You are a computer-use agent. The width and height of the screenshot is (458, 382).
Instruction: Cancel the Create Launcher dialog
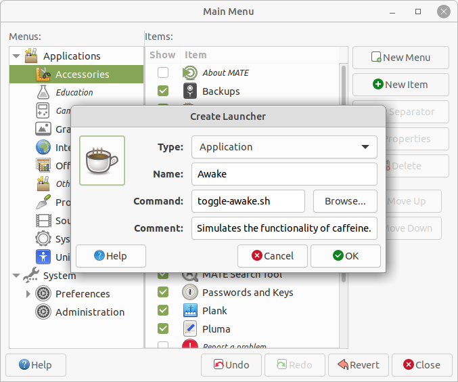click(x=273, y=256)
